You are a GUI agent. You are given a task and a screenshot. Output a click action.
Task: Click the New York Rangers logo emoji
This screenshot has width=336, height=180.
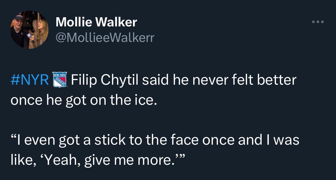coord(61,80)
